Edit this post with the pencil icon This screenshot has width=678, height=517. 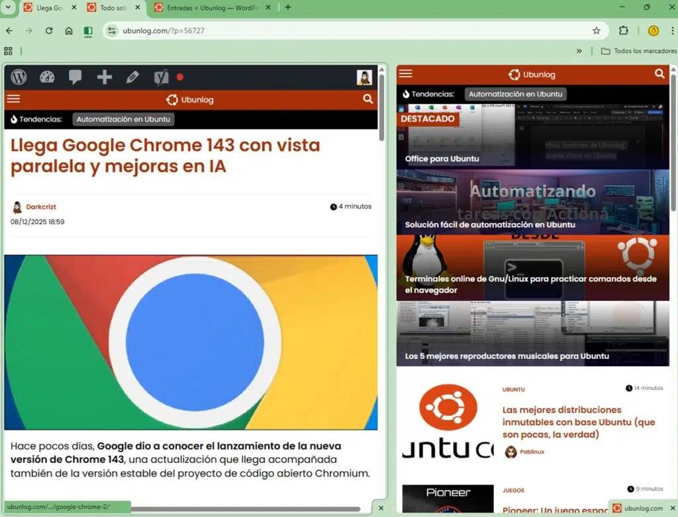[132, 77]
